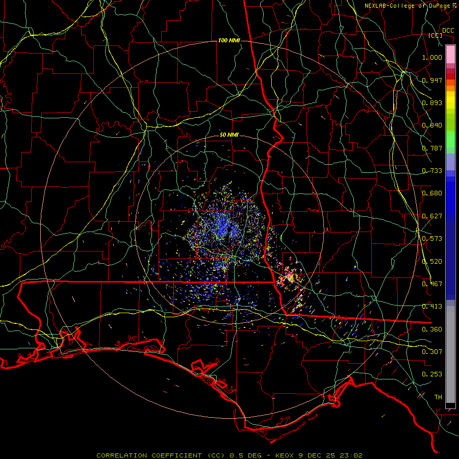This screenshot has width=459, height=459.
Task: Click the 0.787 legend value
Action: point(432,148)
